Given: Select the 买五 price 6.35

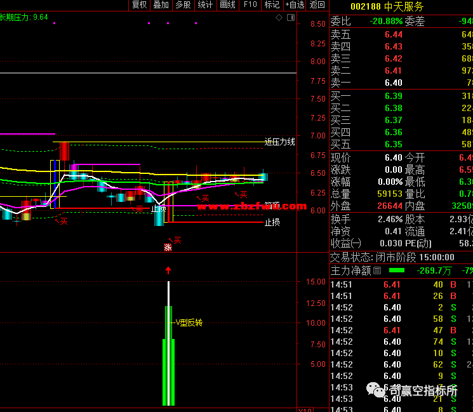Looking at the screenshot, I should coord(394,145).
